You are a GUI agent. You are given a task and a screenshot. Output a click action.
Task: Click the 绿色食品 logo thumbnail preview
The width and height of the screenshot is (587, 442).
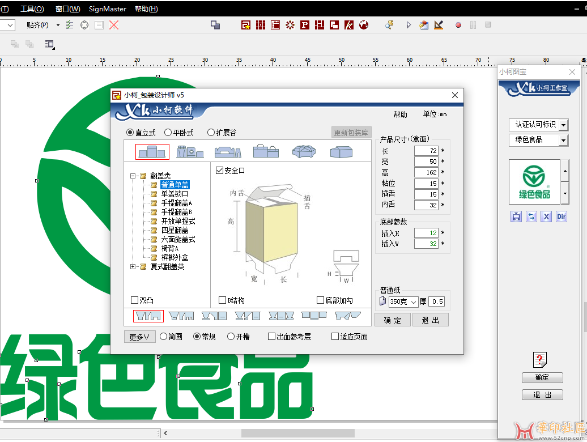click(534, 182)
